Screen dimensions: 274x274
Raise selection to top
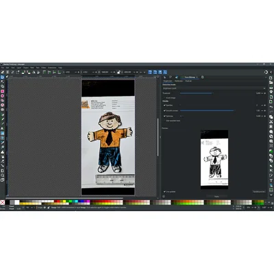pos(45,72)
